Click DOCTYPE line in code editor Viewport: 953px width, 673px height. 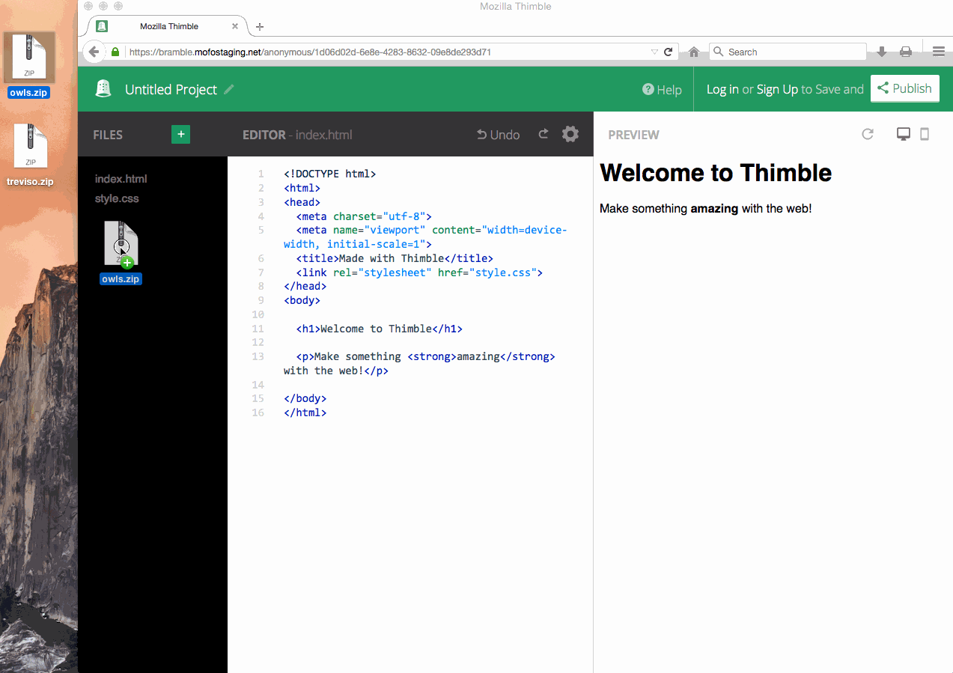coord(329,174)
